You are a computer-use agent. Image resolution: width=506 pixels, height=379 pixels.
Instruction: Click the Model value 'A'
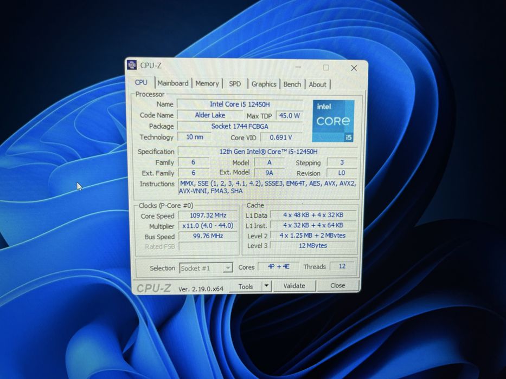pos(270,162)
